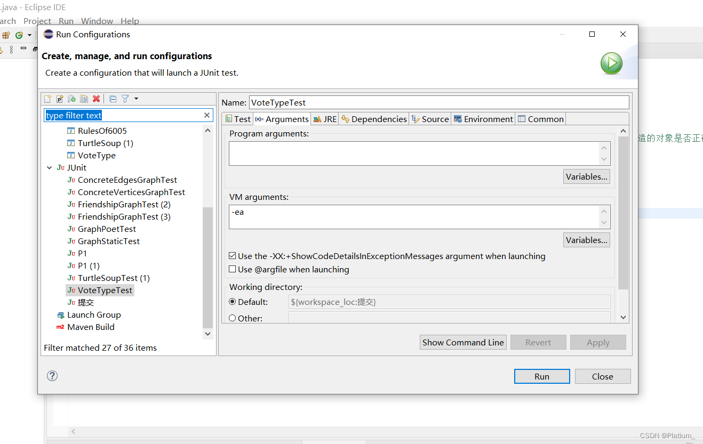703x444 pixels.
Task: Enable Use @argfile when launching
Action: point(233,269)
